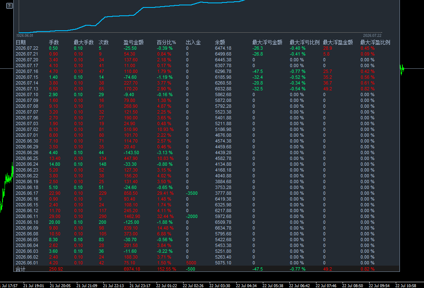
Task: Select the 2026.07.22 date row
Action: pyautogui.click(x=206, y=48)
